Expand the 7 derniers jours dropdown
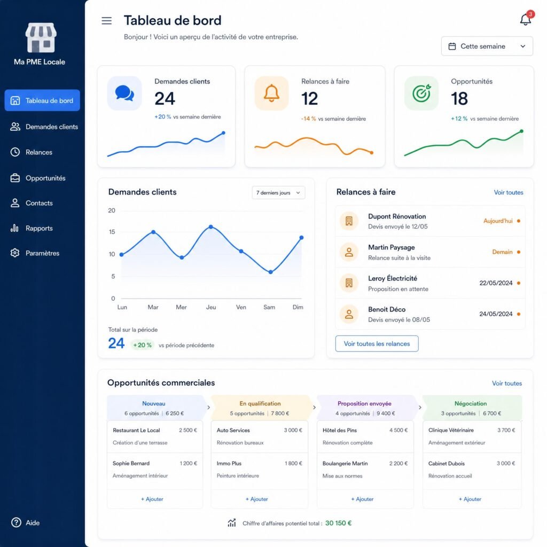 (278, 192)
